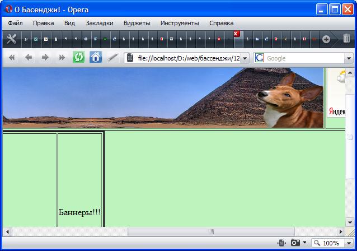The height and width of the screenshot is (251, 357).
Task: Click the Fast Forward navigation button
Action: (x=62, y=58)
